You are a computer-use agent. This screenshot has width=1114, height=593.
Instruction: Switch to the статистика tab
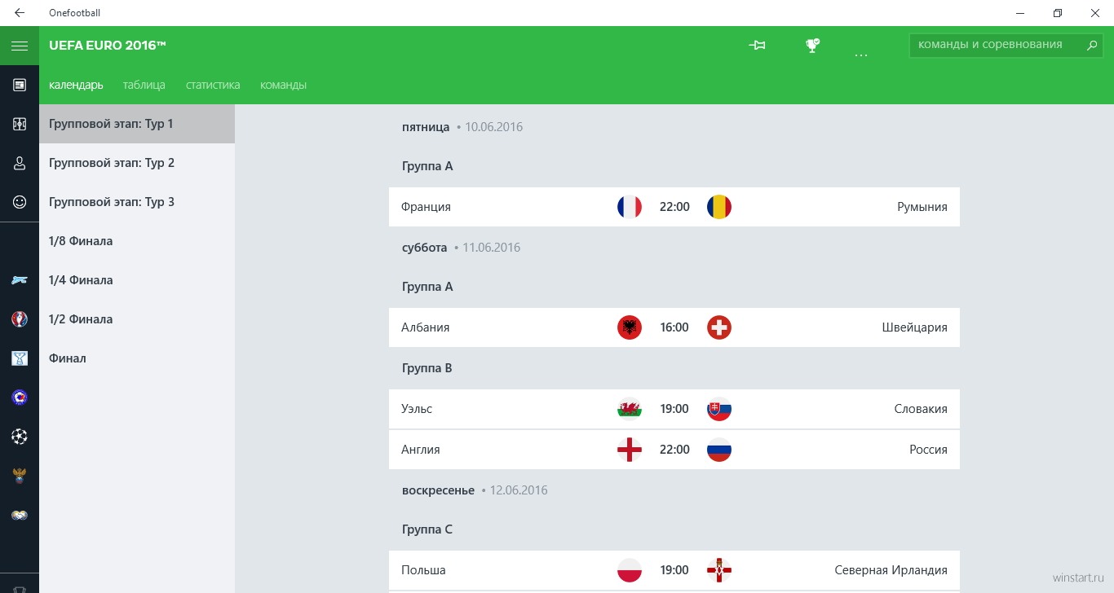[213, 85]
